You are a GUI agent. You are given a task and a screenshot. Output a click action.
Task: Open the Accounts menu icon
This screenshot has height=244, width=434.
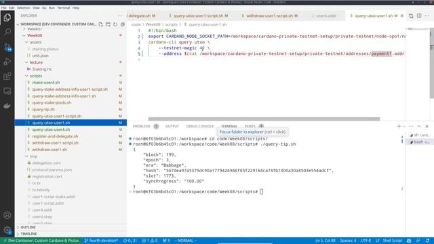coord(7,216)
